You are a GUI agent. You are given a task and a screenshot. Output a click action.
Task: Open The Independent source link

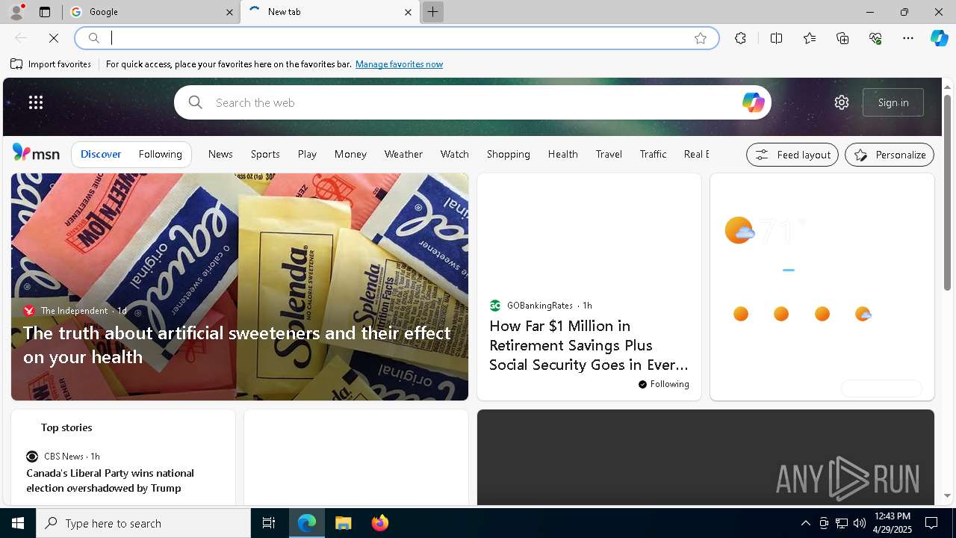coord(74,311)
